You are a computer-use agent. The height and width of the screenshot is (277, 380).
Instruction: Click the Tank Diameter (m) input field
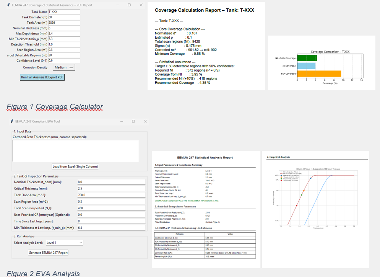pos(64,17)
